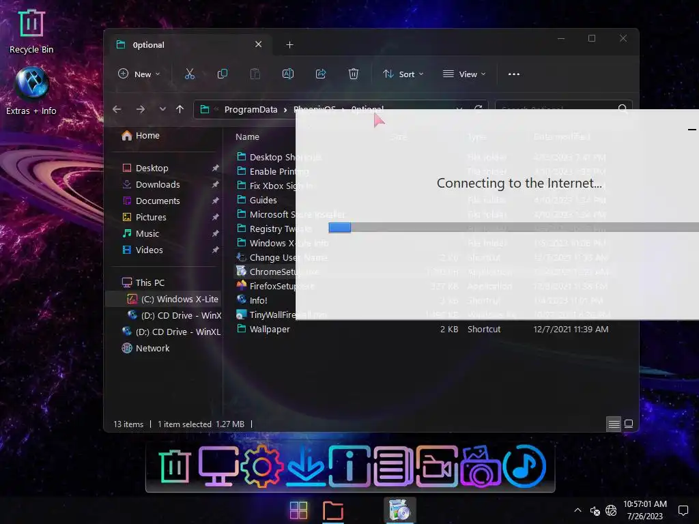
Task: Open the New item dropdown
Action: (139, 74)
